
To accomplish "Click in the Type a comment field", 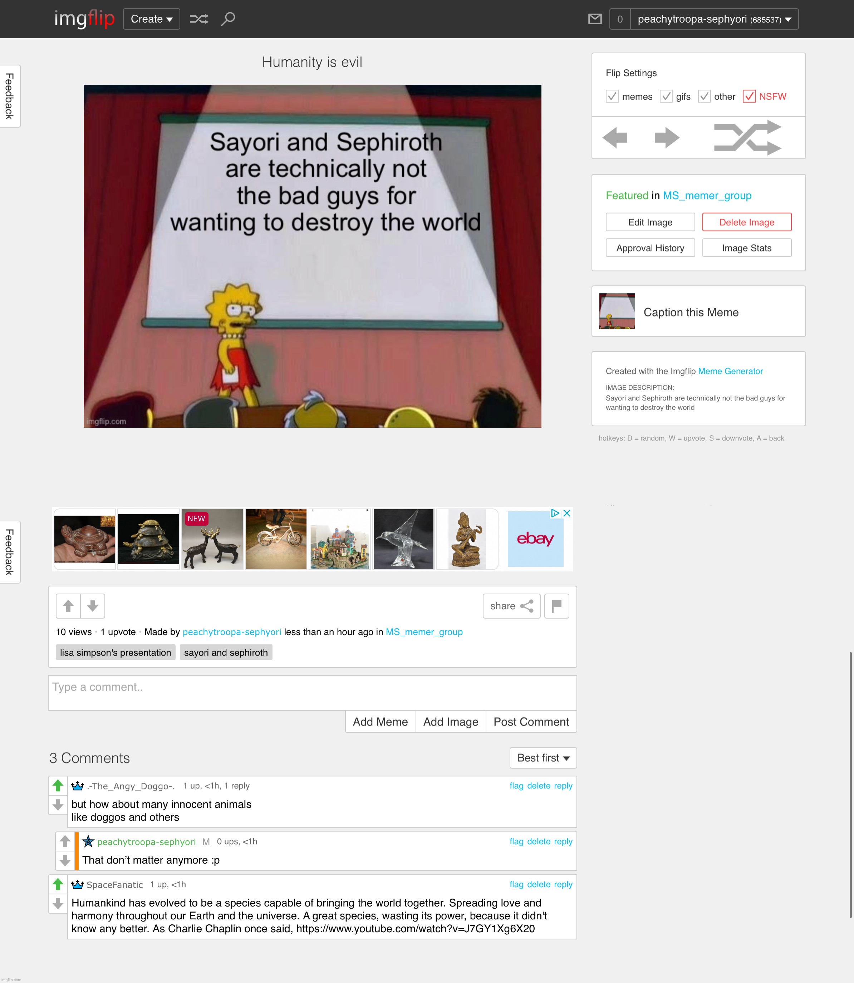I will coord(312,693).
